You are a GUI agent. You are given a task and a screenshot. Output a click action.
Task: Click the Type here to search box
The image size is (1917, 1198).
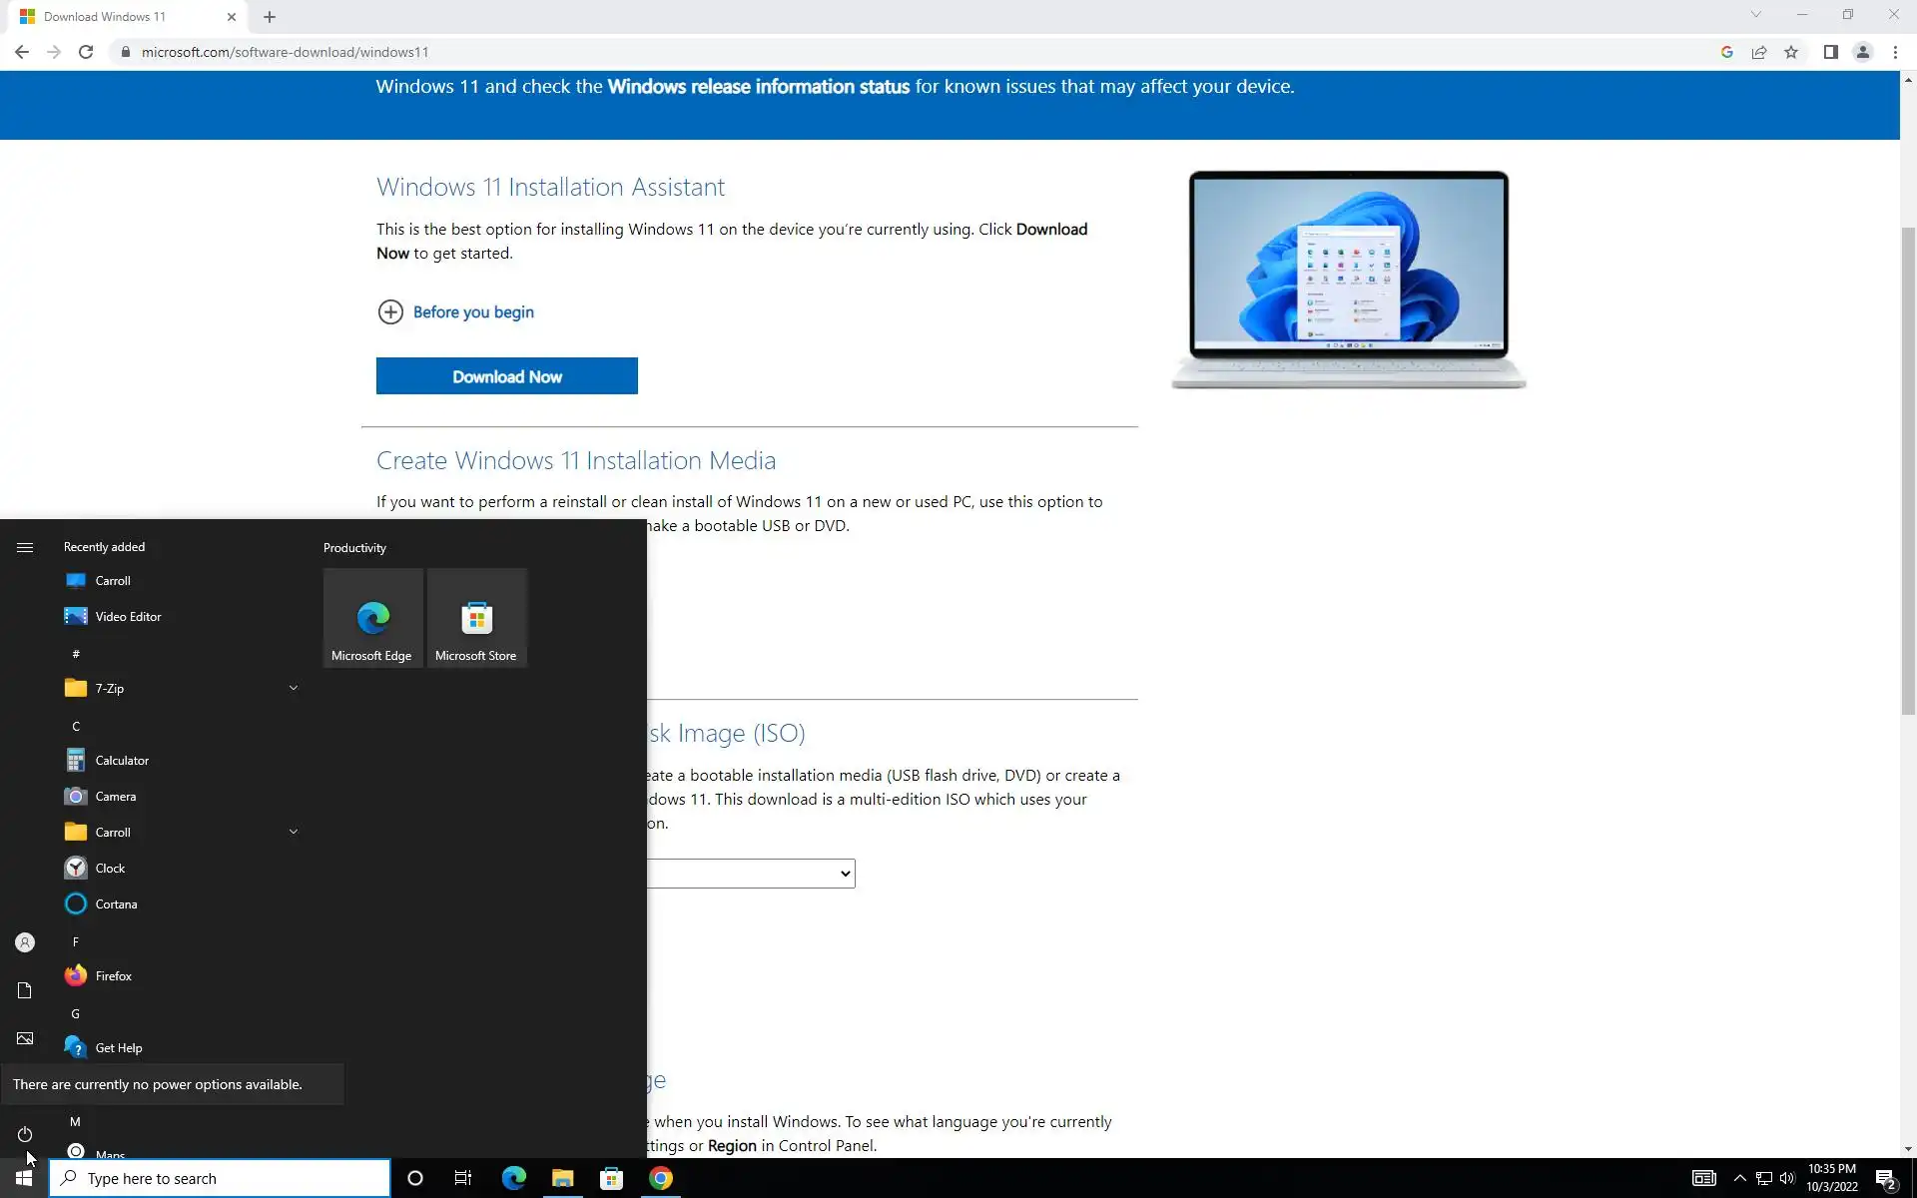[220, 1179]
